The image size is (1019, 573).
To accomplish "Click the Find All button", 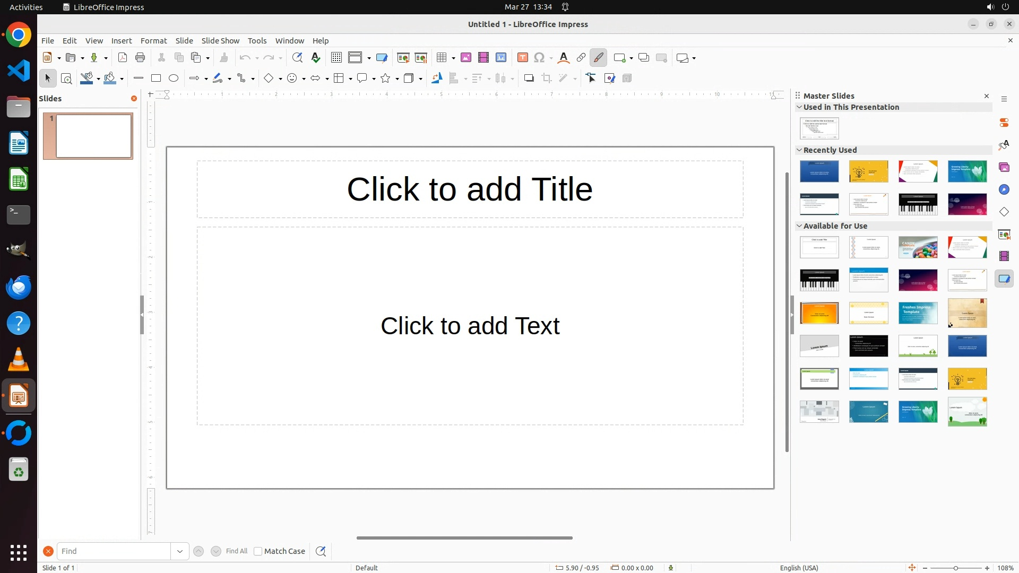I will coord(237,551).
